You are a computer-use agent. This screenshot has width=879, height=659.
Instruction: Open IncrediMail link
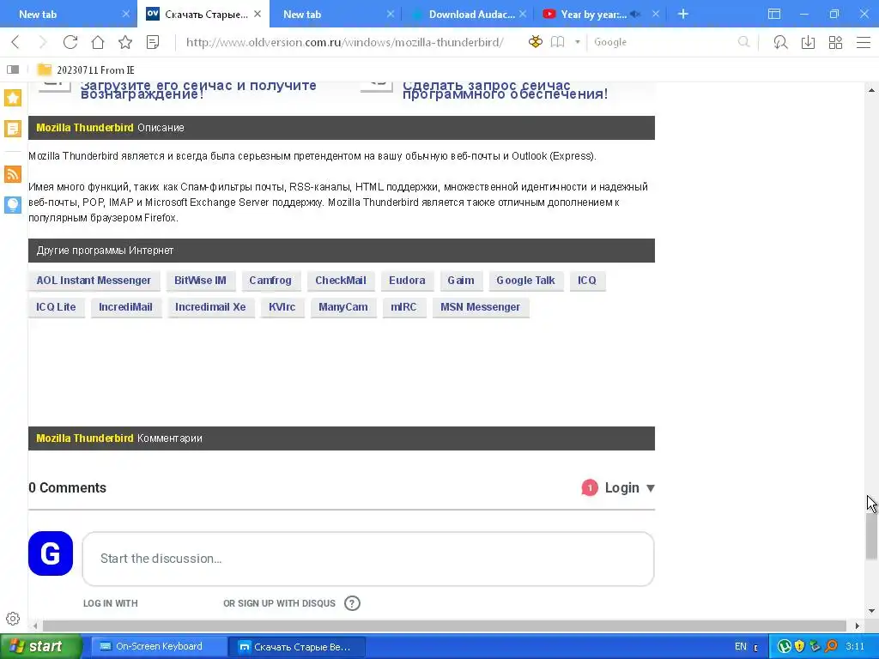tap(125, 307)
